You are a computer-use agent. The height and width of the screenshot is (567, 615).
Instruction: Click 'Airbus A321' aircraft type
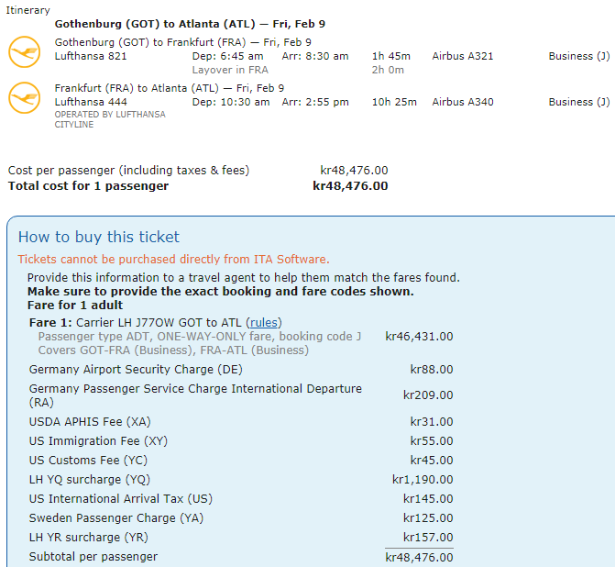click(463, 56)
